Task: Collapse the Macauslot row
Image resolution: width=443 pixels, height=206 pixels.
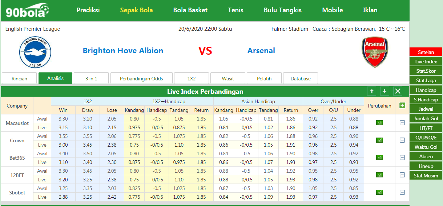Action: click(x=402, y=123)
